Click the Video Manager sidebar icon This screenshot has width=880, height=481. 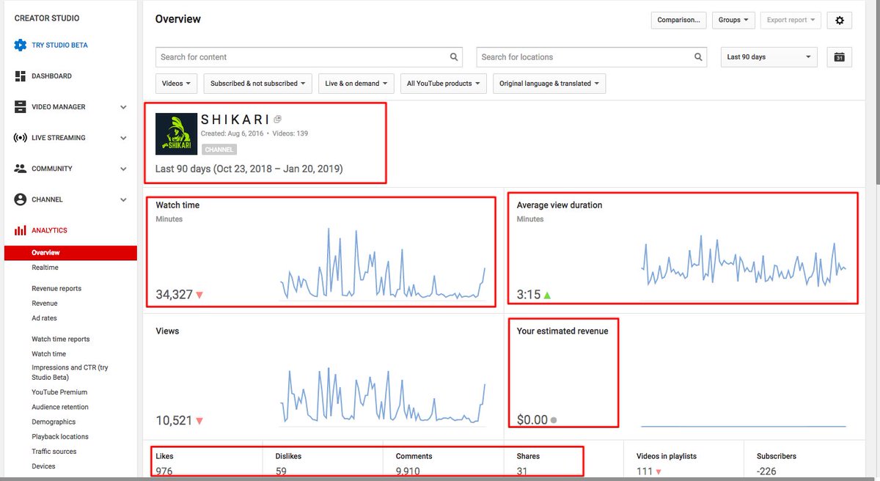[x=20, y=107]
